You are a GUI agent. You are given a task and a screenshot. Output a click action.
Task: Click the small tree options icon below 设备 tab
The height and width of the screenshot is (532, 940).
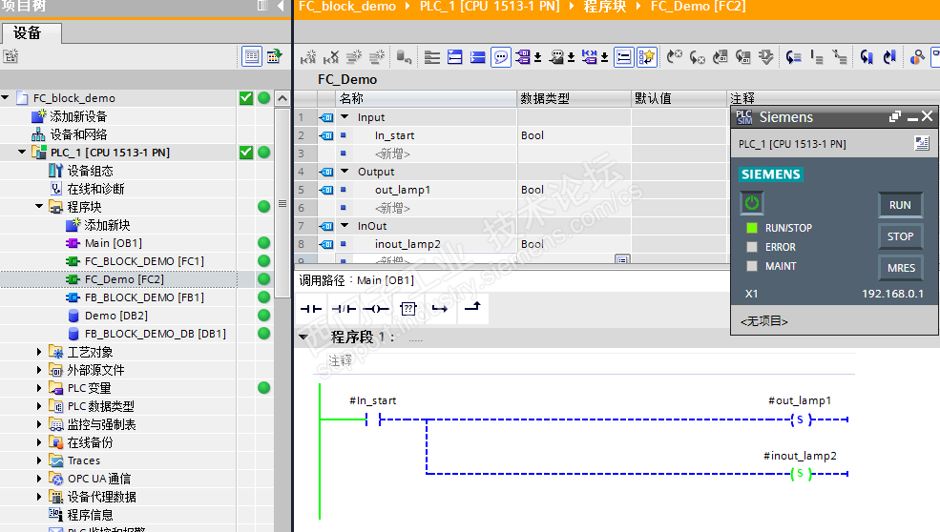(x=10, y=57)
